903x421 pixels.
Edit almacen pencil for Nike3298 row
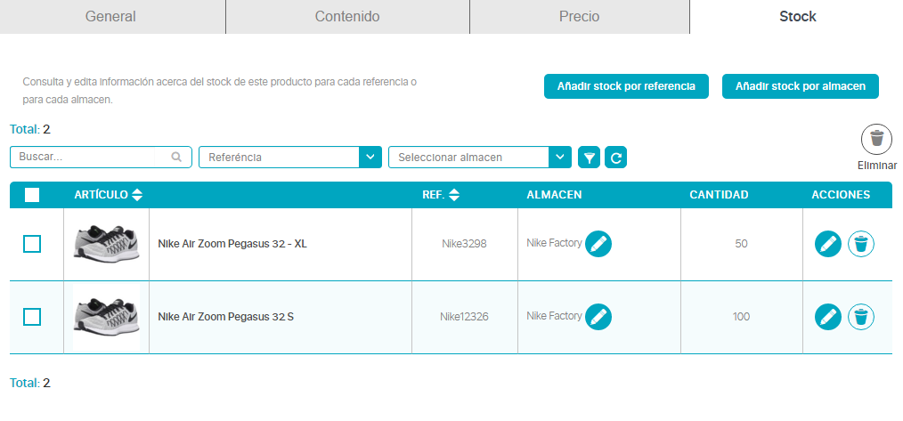point(598,244)
